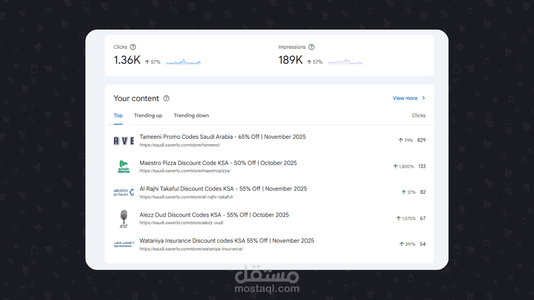Click the 67 clicks value for Alezz Oud
534x300 pixels.
tap(423, 218)
